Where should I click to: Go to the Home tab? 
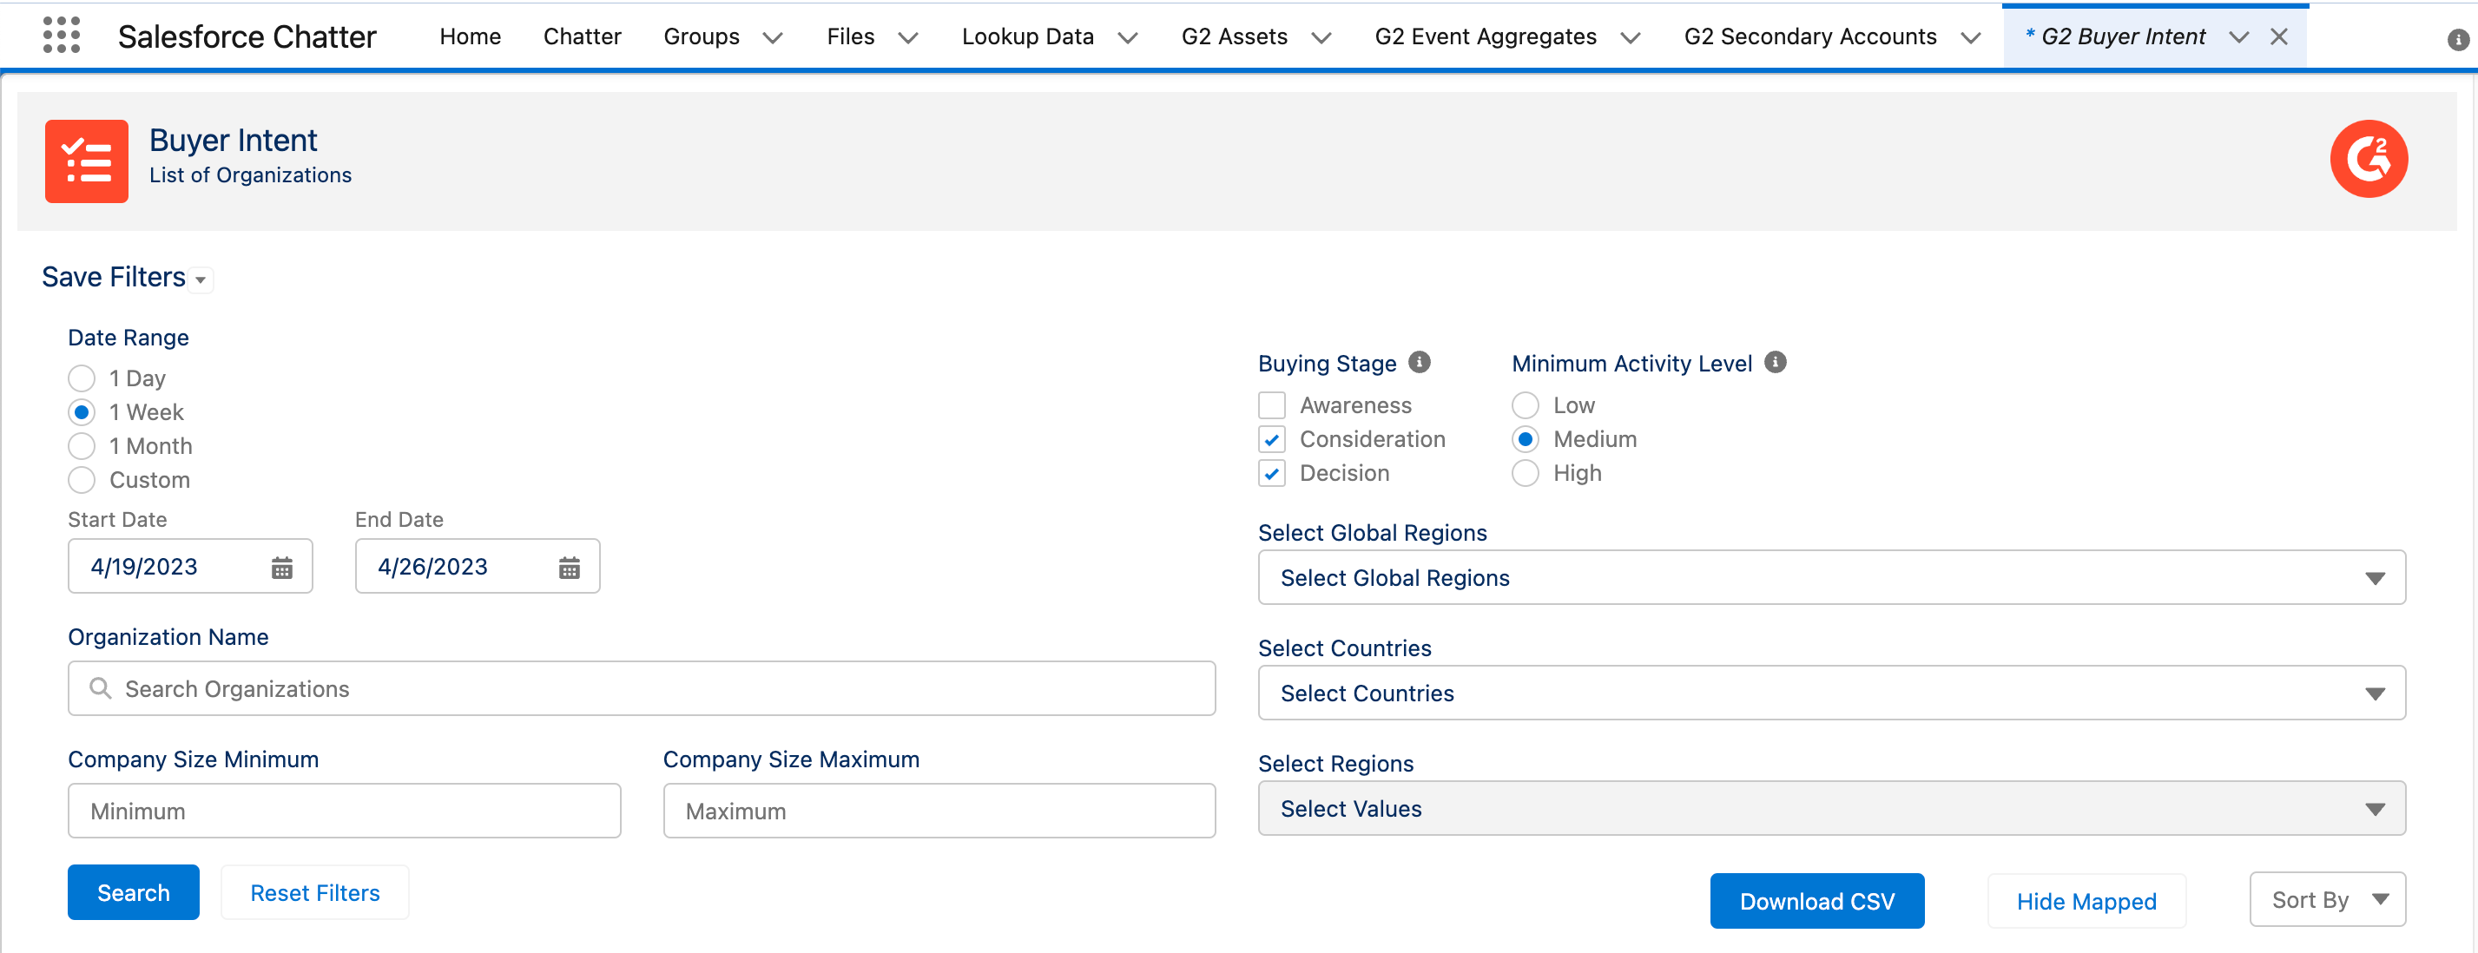tap(471, 36)
